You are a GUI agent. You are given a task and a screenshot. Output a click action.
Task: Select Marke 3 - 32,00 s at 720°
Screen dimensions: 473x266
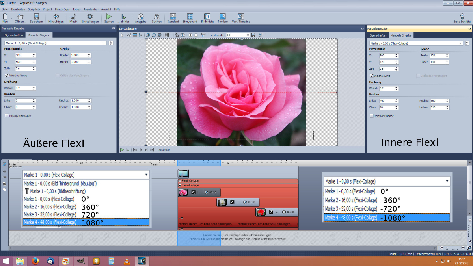[x=50, y=214]
